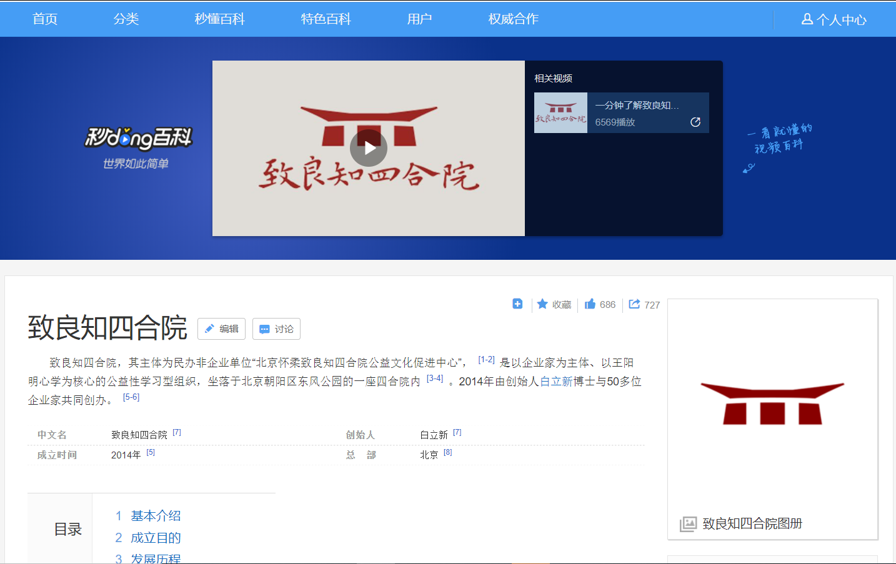Open the 用户 nav item
This screenshot has height=564, width=896.
click(419, 19)
